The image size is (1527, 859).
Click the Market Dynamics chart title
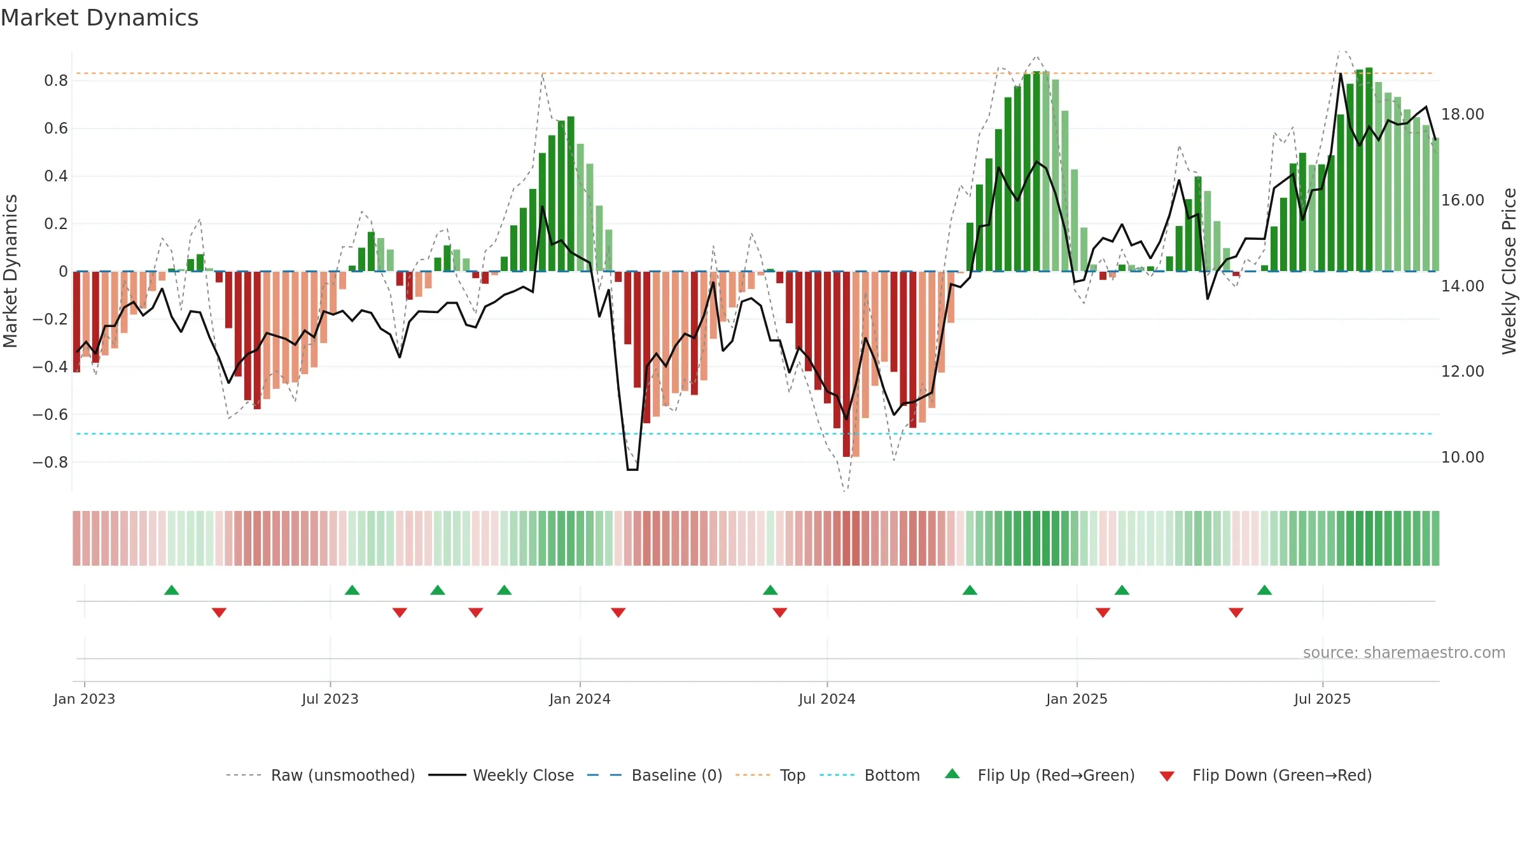pos(100,18)
